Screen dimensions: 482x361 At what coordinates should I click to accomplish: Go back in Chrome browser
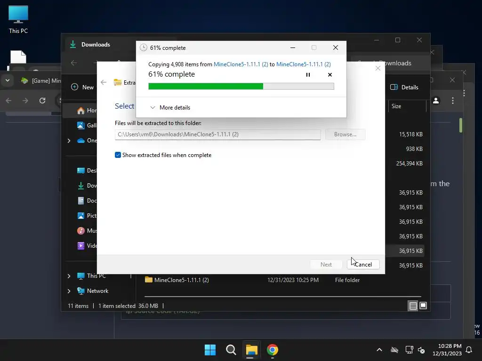pyautogui.click(x=8, y=101)
